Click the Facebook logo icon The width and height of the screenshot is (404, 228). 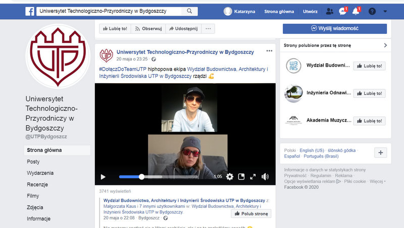tap(30, 11)
